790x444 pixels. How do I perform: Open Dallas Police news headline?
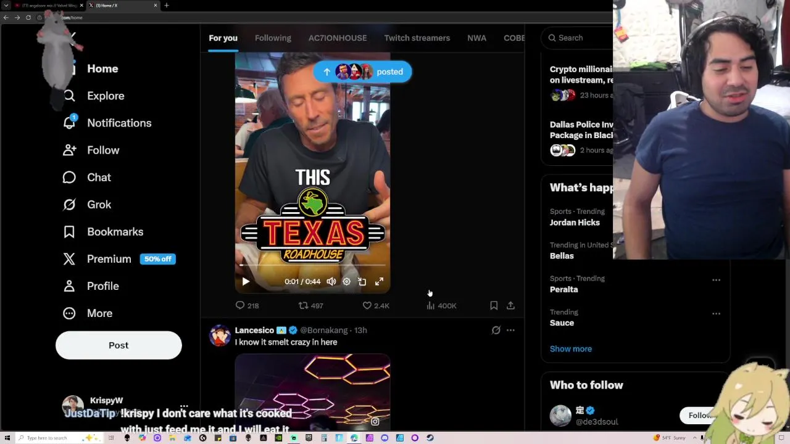pyautogui.click(x=581, y=129)
